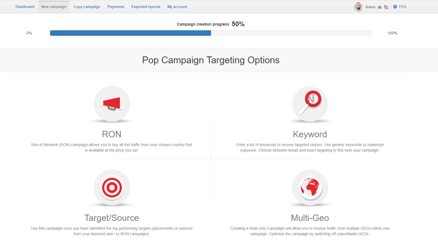Pick the Multi-Geo globe icon
Viewport: 438px width, 244px height.
click(x=310, y=187)
